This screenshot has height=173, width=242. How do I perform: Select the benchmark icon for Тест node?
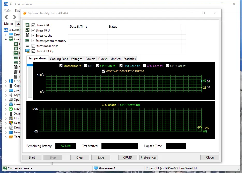click(11, 137)
